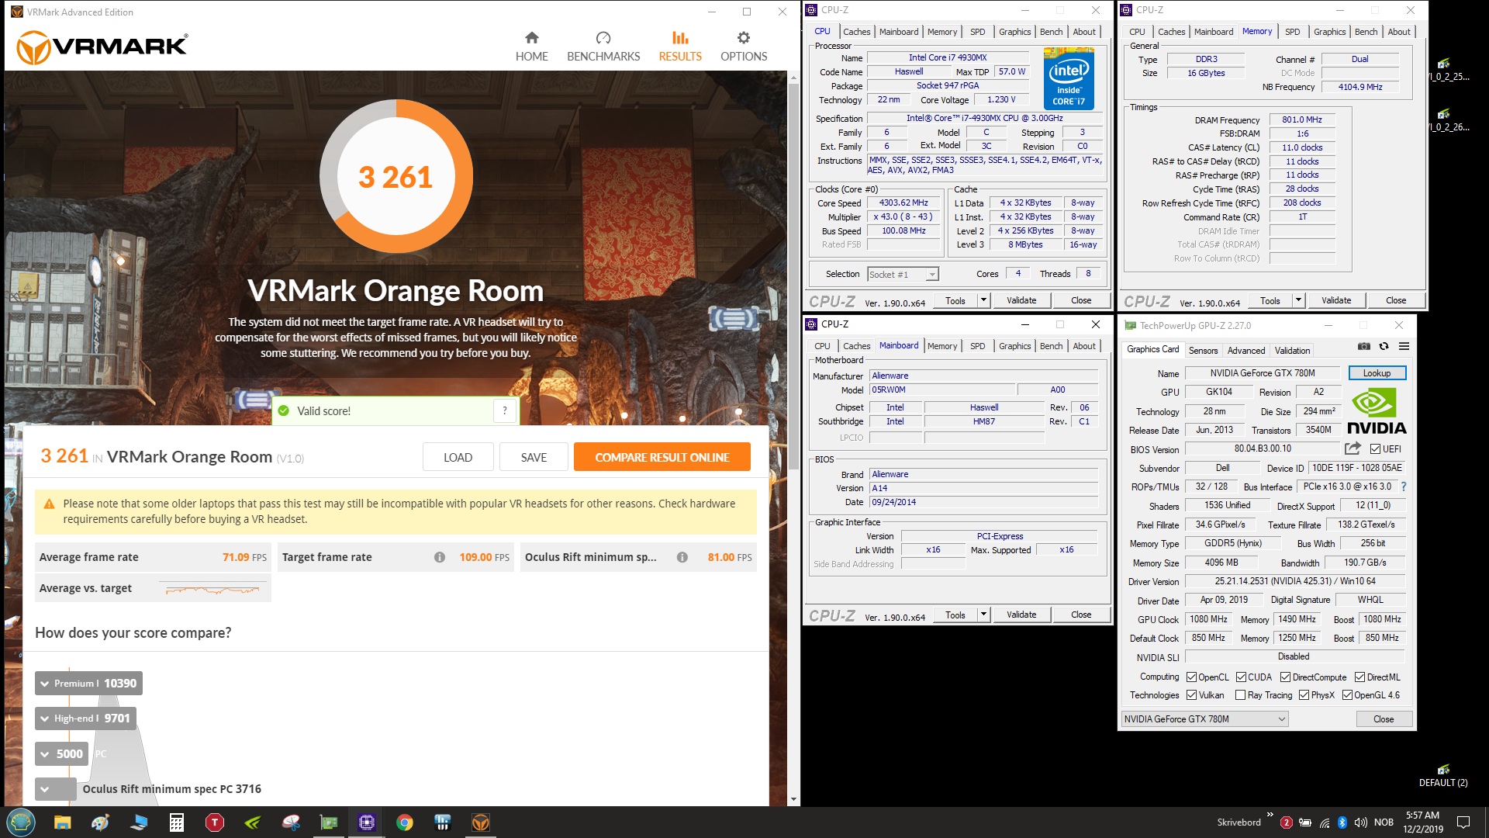This screenshot has height=838, width=1489.
Task: Click the Close button in GPU-Z
Action: click(x=1384, y=719)
